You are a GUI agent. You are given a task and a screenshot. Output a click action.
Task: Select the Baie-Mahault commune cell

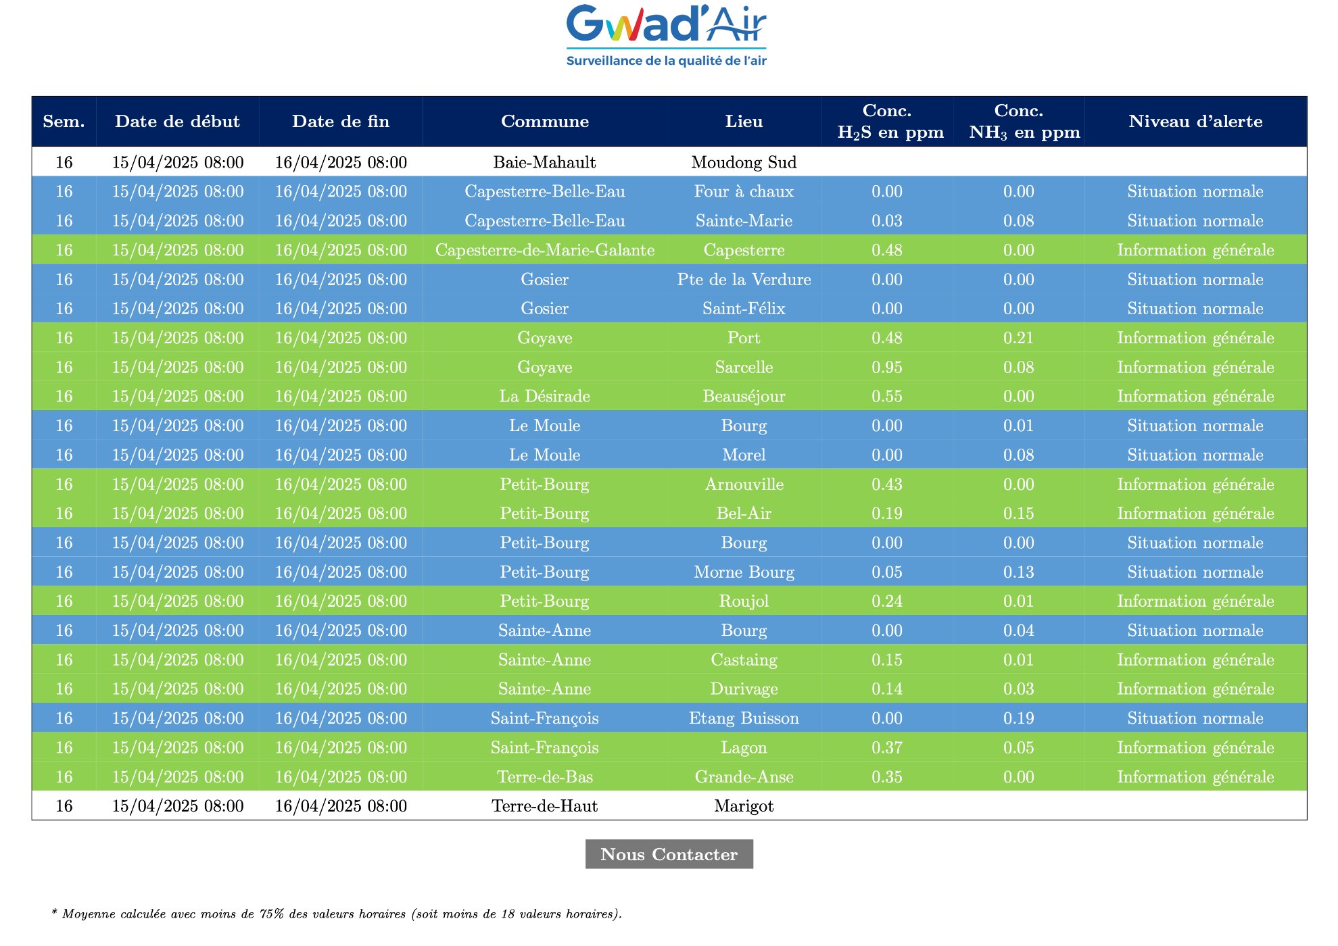coord(545,162)
